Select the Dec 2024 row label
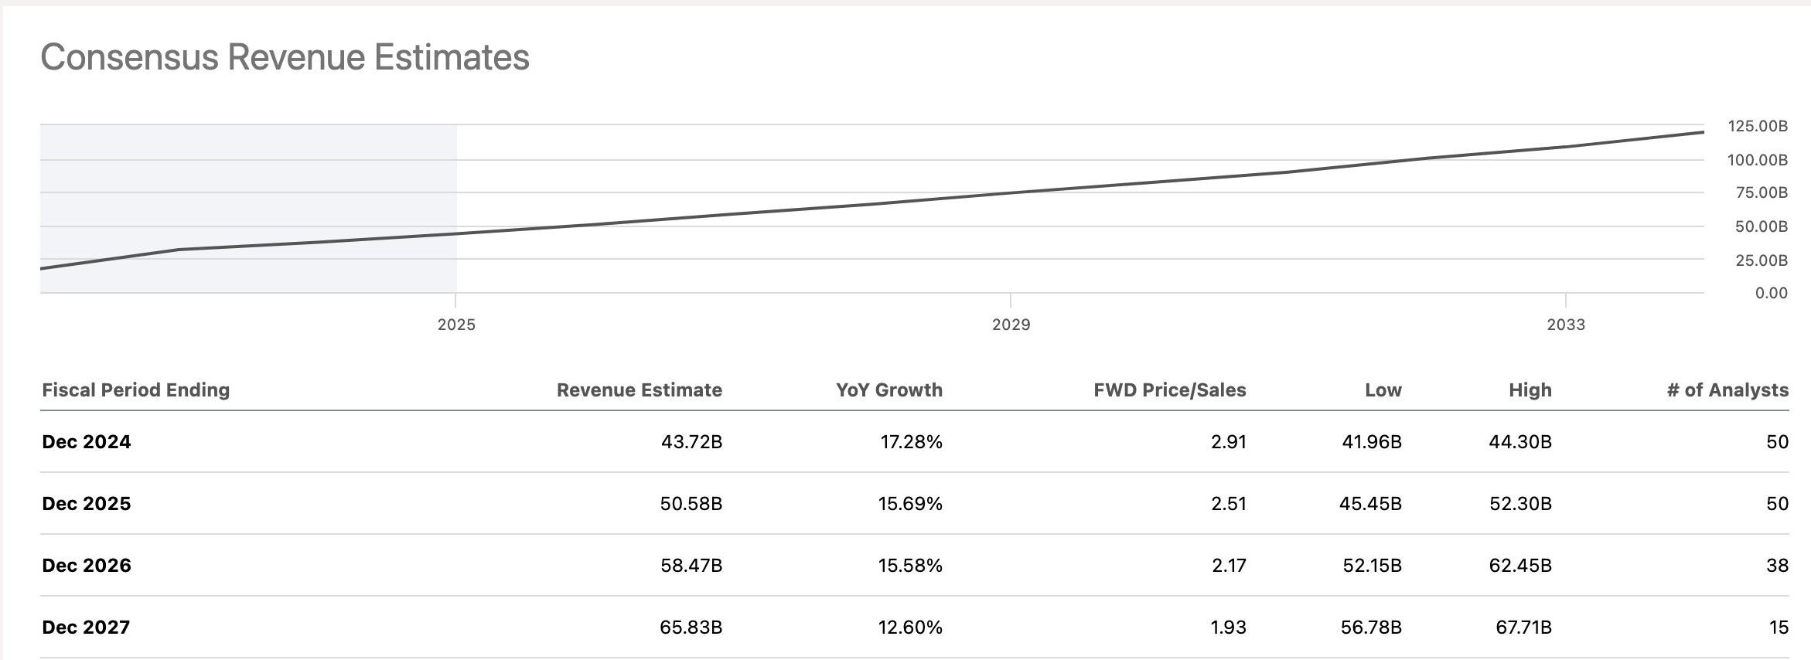 point(87,442)
